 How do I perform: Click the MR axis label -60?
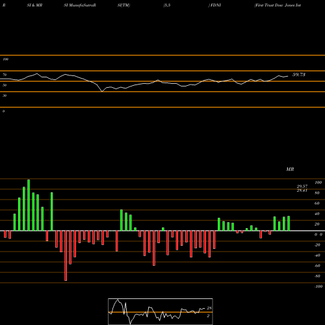[x=317, y=266]
